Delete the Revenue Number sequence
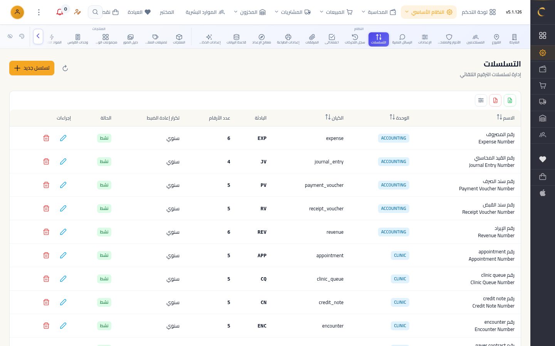The image size is (555, 346). pyautogui.click(x=46, y=232)
